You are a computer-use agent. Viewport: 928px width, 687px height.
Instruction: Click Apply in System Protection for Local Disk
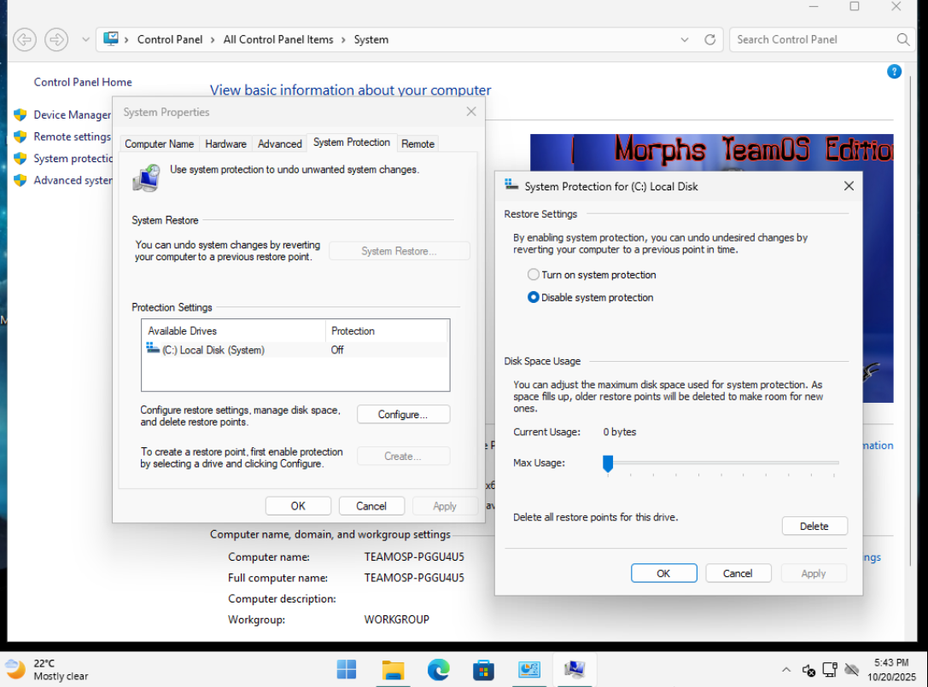pos(814,573)
